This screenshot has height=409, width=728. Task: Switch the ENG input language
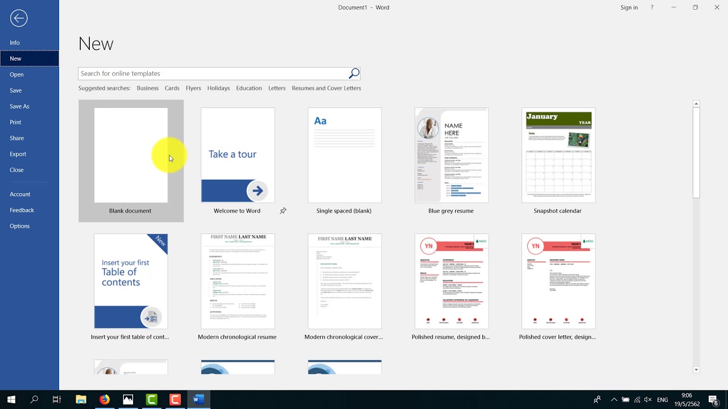[x=662, y=400]
